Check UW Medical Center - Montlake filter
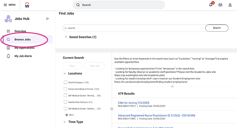Image resolution: width=237 pixels, height=128 pixels. (x=65, y=96)
